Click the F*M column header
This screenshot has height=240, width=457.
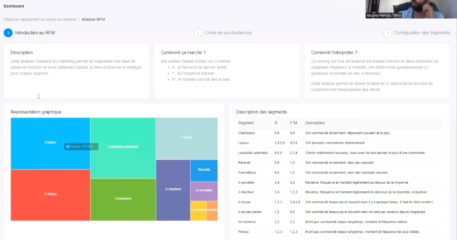click(x=294, y=123)
